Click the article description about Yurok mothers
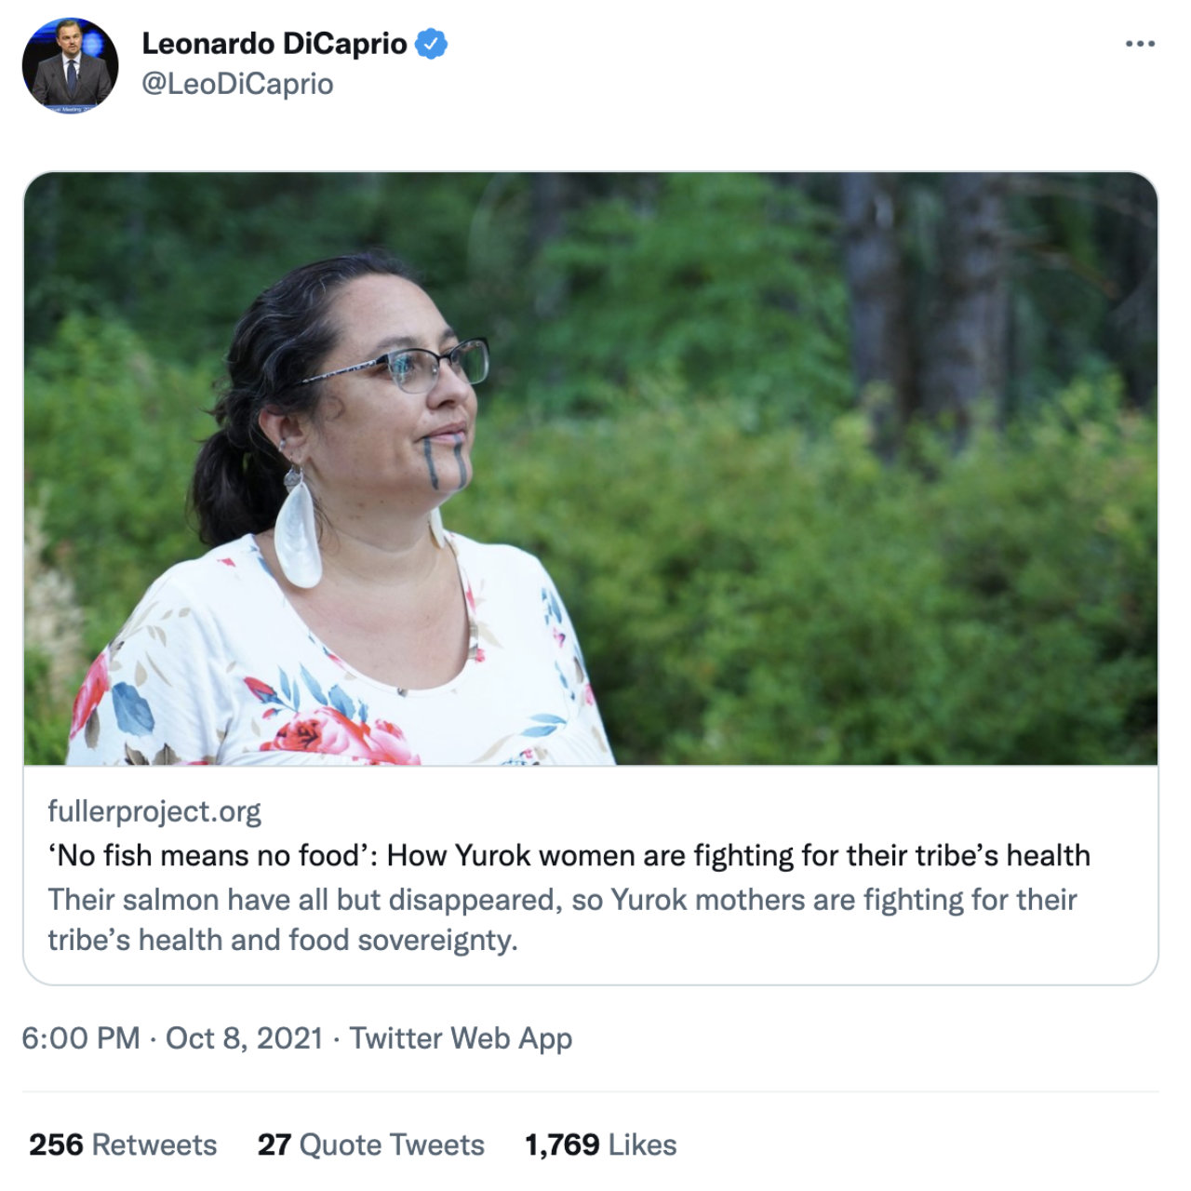This screenshot has height=1191, width=1191. (562, 919)
